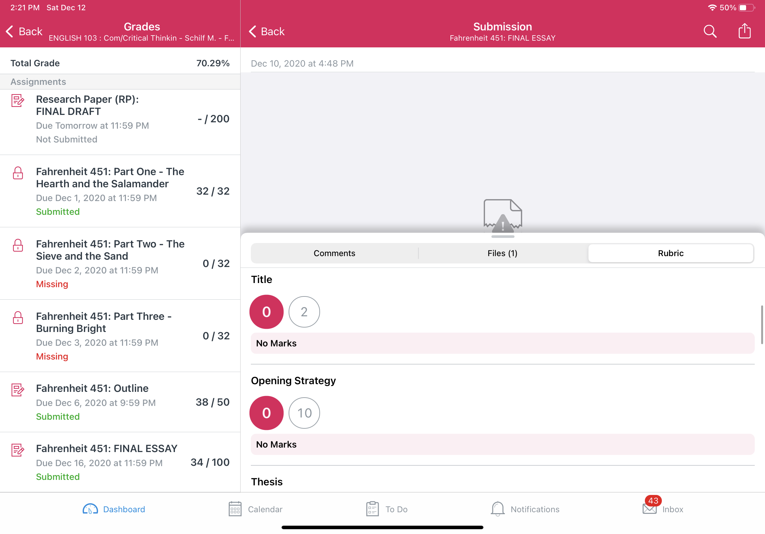Open the Inbox envelope icon with badge
Viewport: 765px width, 534px height.
(x=649, y=508)
